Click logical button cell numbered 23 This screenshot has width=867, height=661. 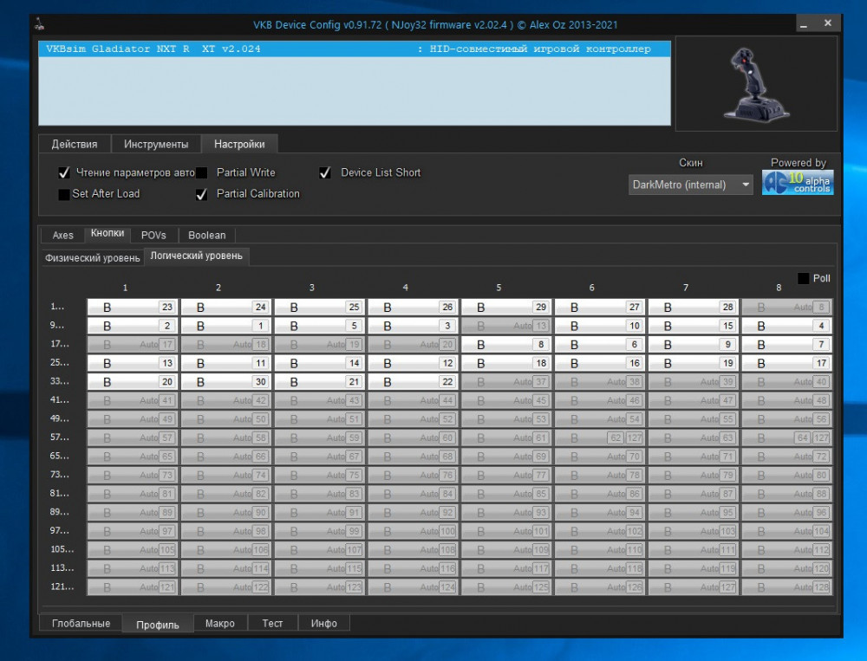point(133,308)
